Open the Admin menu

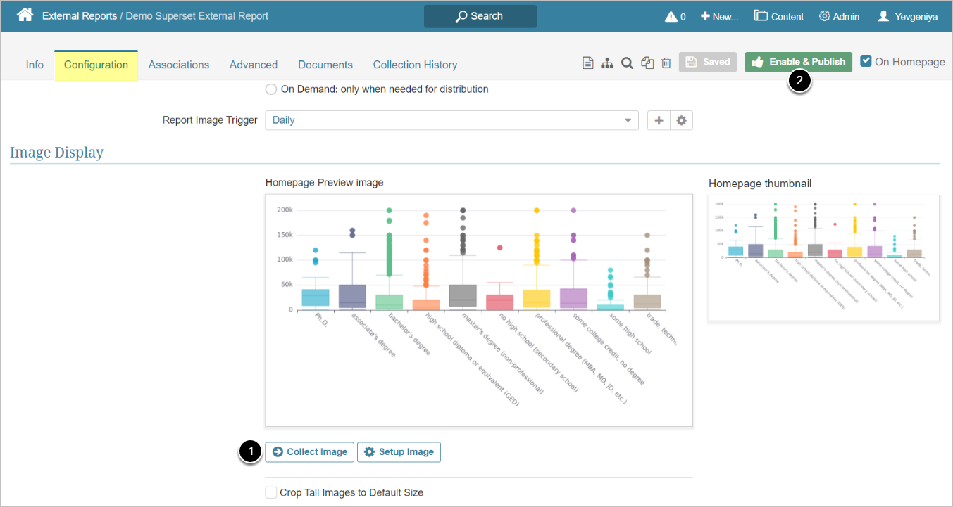pyautogui.click(x=839, y=16)
